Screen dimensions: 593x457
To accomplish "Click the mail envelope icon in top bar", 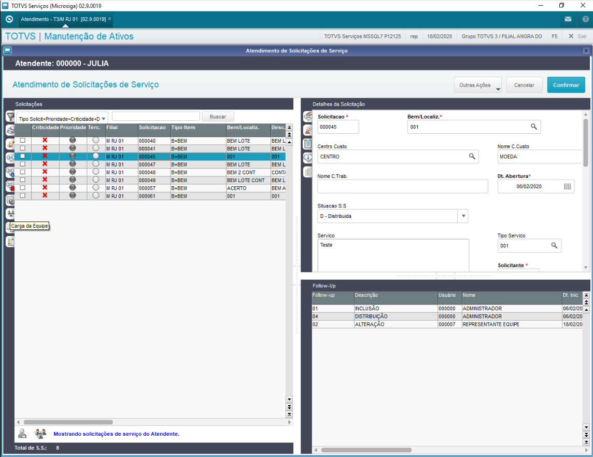I will tap(568, 19).
